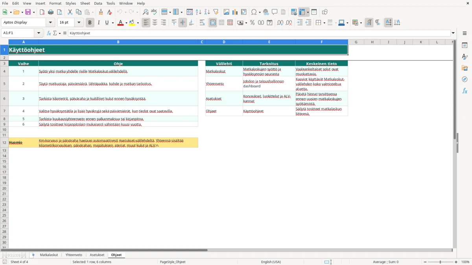Switch to the Matkalaskut sheet tab
The height and width of the screenshot is (265, 472).
click(49, 255)
